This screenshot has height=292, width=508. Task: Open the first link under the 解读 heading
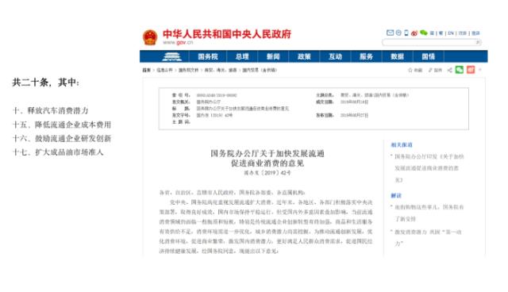point(429,213)
